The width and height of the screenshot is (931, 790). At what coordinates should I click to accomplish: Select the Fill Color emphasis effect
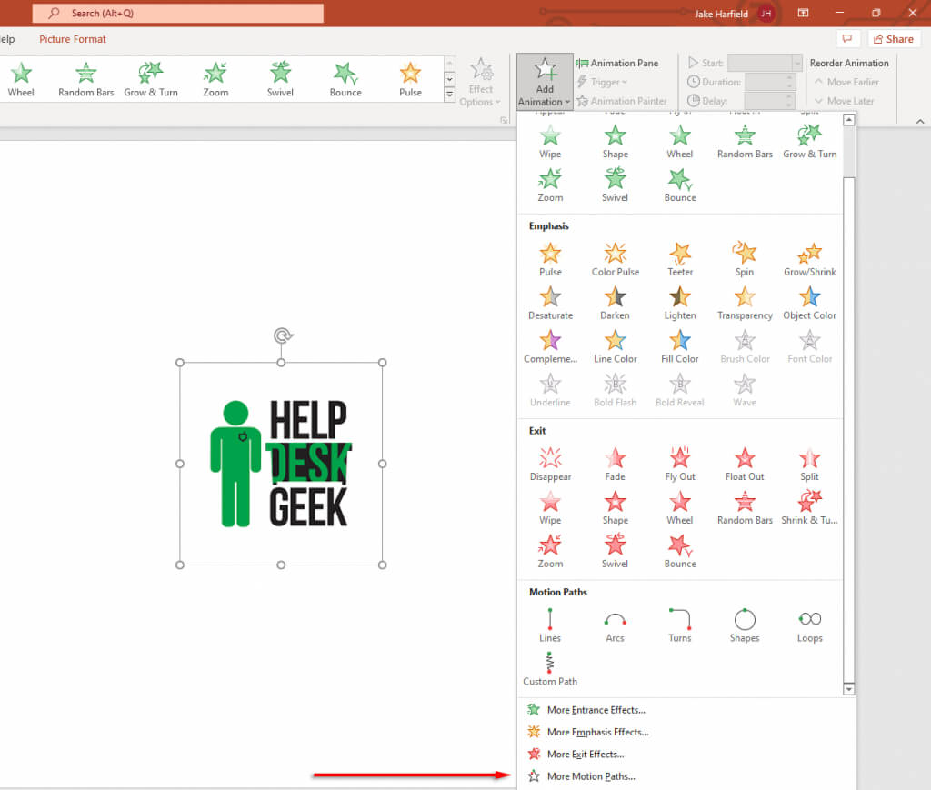coord(680,347)
